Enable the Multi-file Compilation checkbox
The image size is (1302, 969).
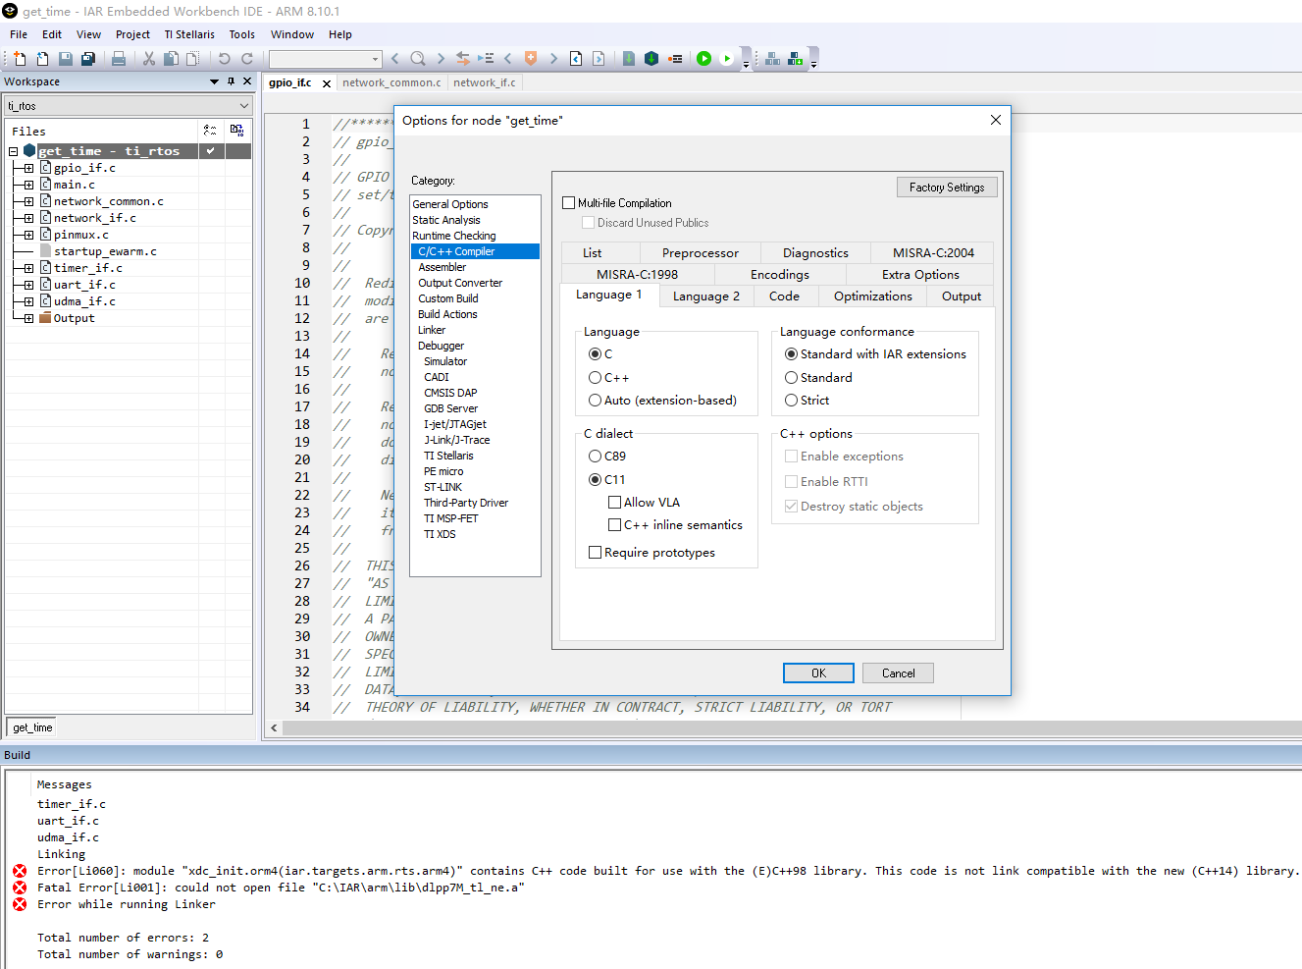pyautogui.click(x=569, y=203)
